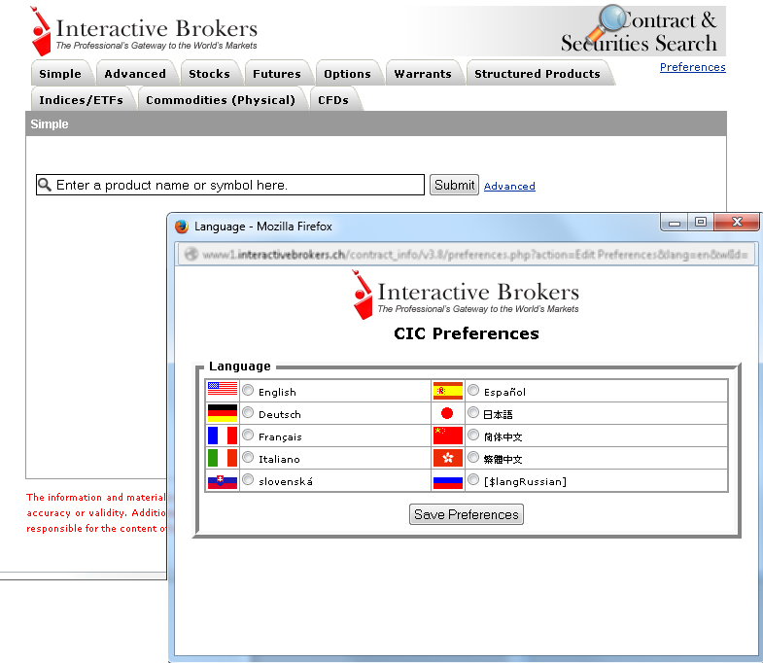This screenshot has width=763, height=663.
Task: Click the Interactive Brokers logo in Language popup
Action: tap(466, 295)
